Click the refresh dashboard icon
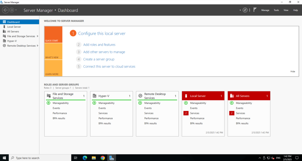Image resolution: width=302 pixels, height=161 pixels. pos(245,10)
